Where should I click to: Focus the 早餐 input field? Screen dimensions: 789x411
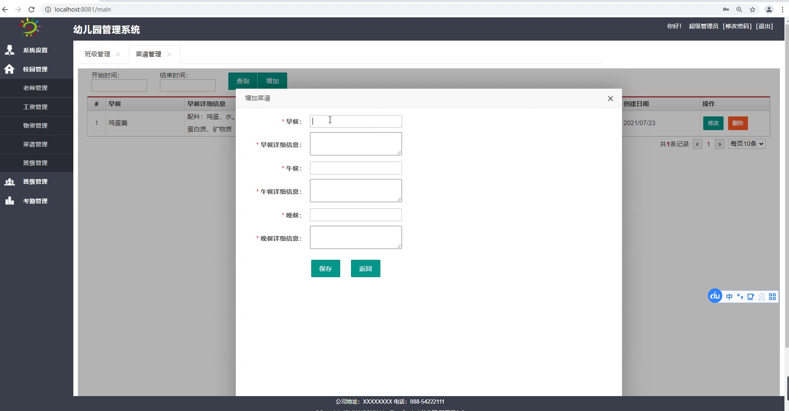click(356, 121)
